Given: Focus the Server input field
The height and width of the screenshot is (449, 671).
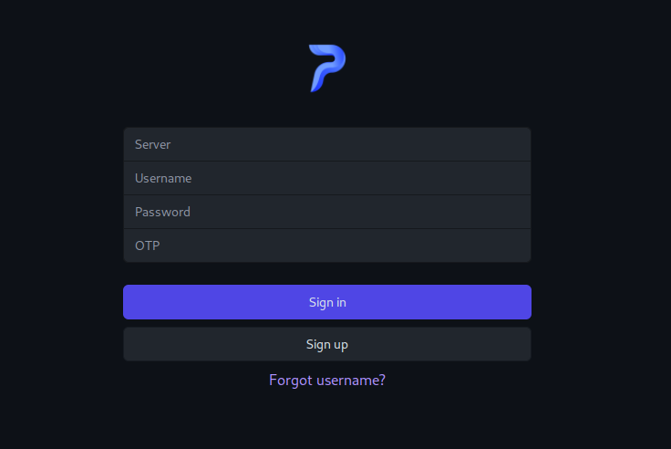Looking at the screenshot, I should pyautogui.click(x=327, y=144).
